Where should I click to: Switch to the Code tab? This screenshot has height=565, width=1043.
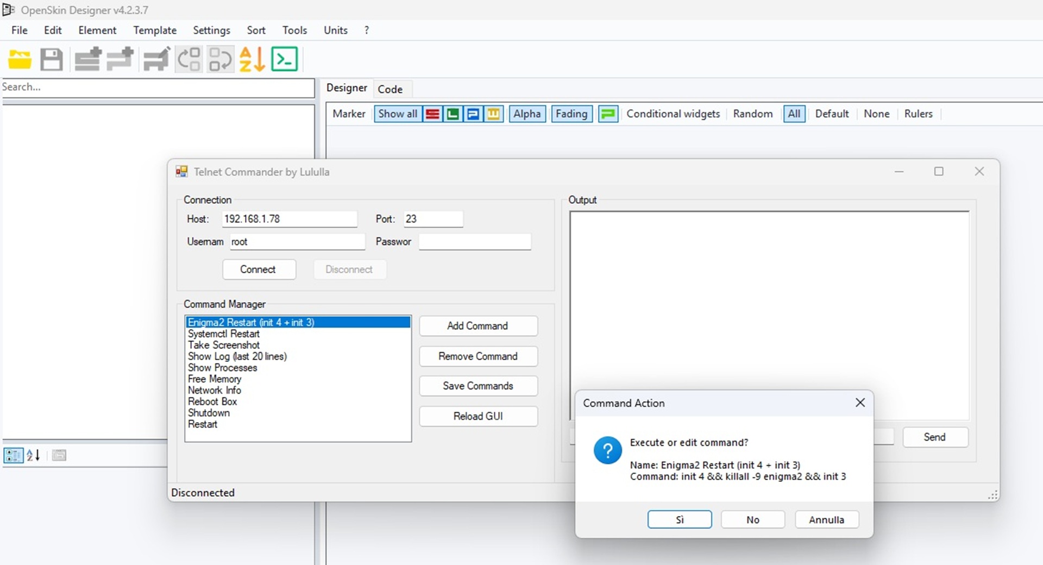point(390,89)
